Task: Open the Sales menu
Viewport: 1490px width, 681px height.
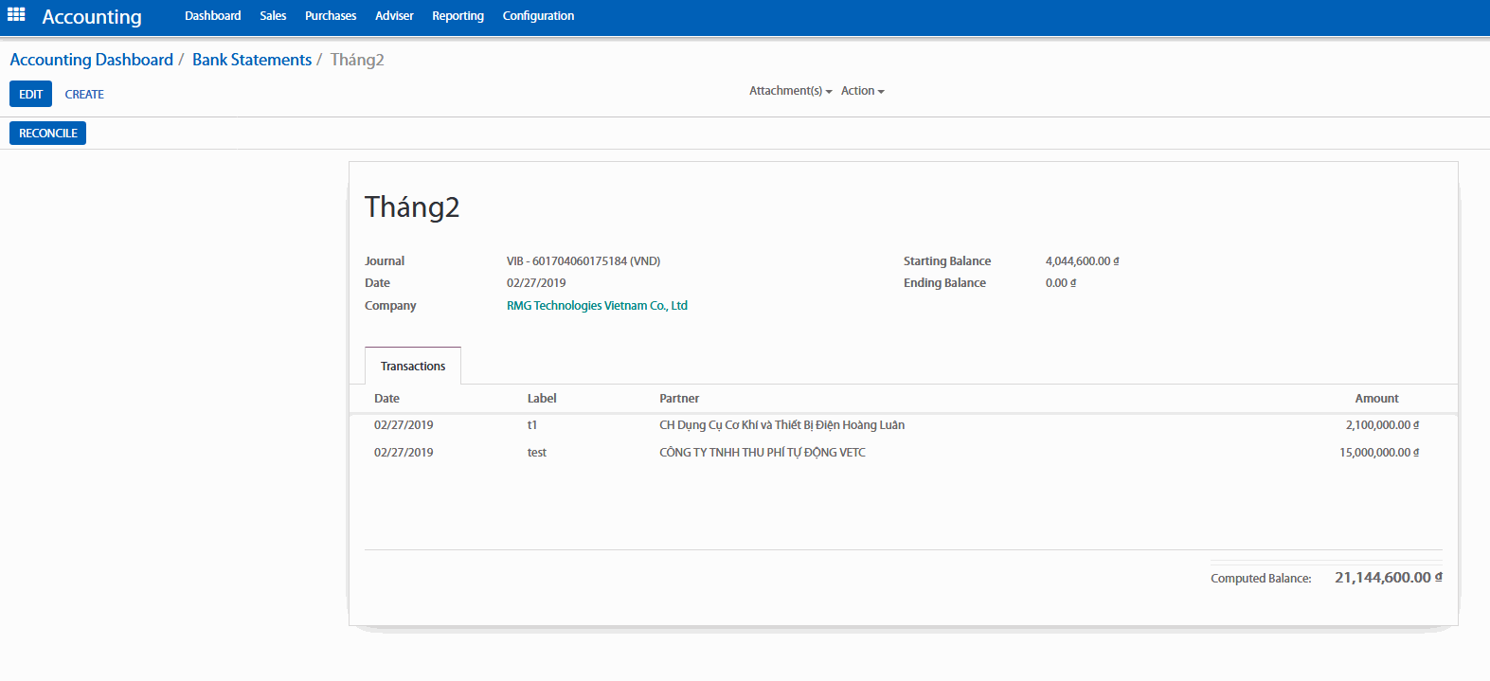Action: [x=273, y=16]
